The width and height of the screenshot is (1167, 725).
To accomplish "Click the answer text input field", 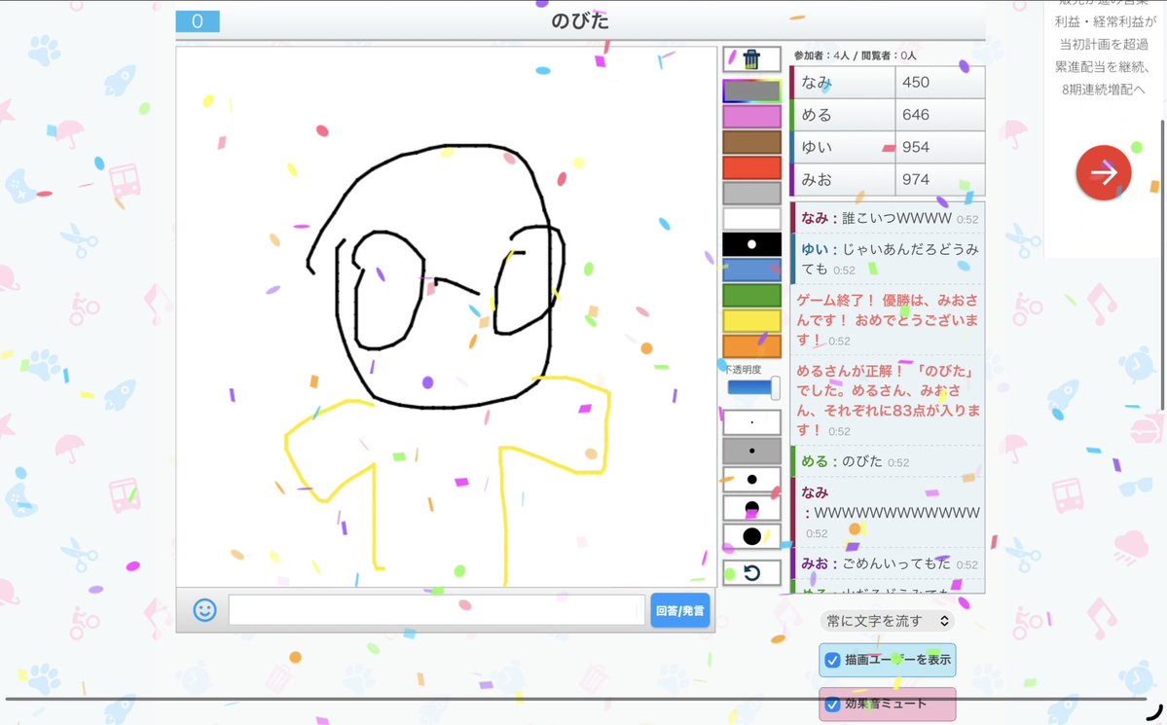I will tap(436, 610).
